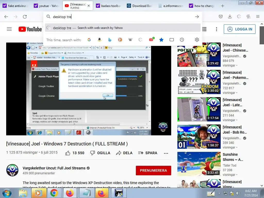The image size is (264, 198).
Task: Open more actions ellipsis under the video
Action: point(166,153)
